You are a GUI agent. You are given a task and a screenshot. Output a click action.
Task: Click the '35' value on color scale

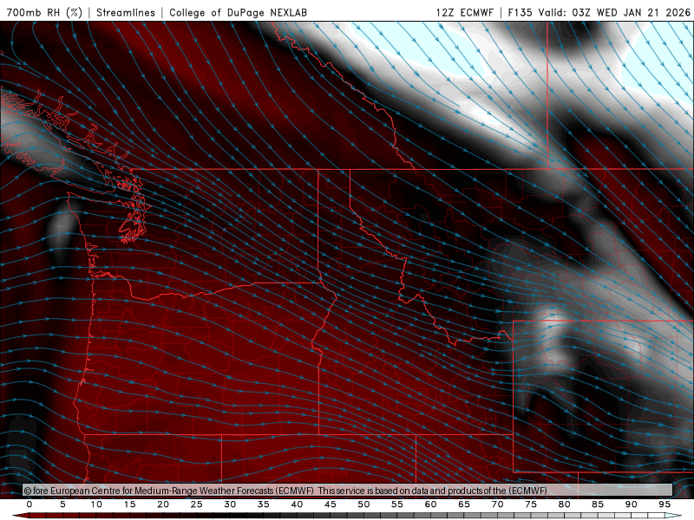pos(264,504)
